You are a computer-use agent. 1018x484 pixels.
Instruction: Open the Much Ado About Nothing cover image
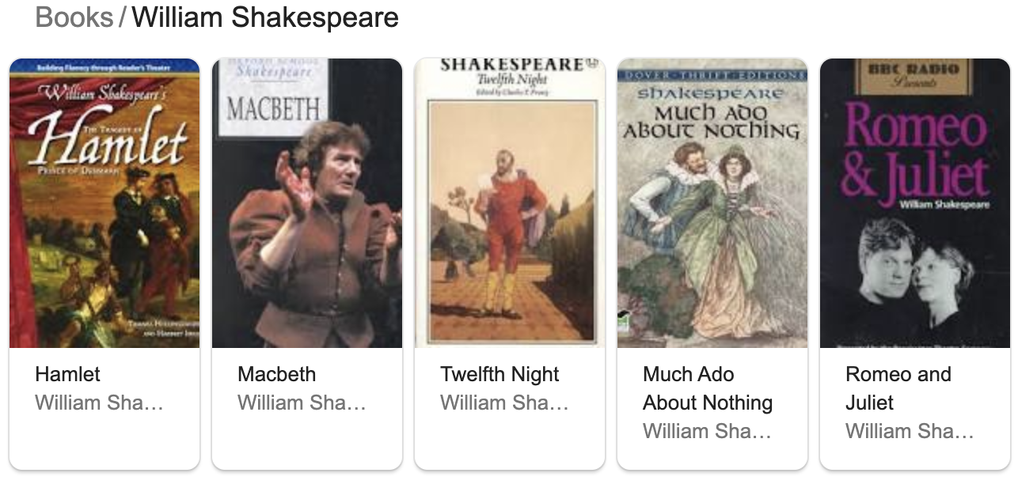(712, 203)
